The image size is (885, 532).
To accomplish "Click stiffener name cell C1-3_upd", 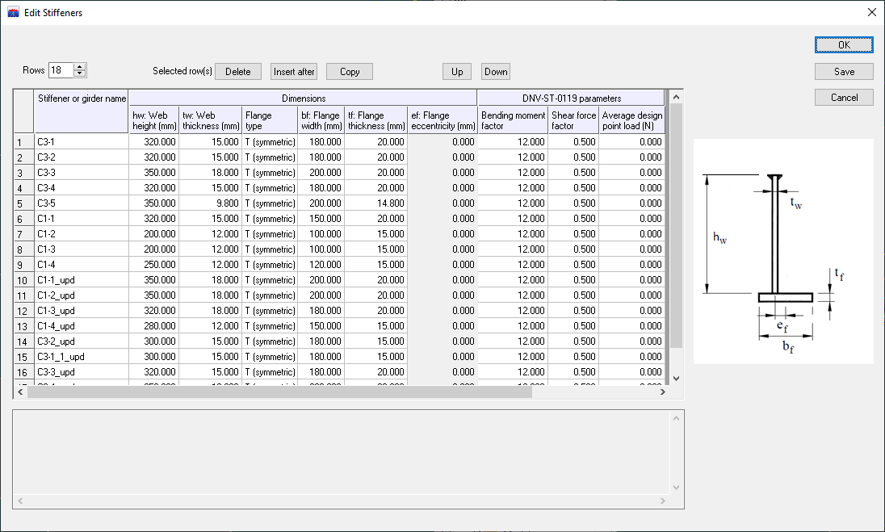I will tap(82, 311).
